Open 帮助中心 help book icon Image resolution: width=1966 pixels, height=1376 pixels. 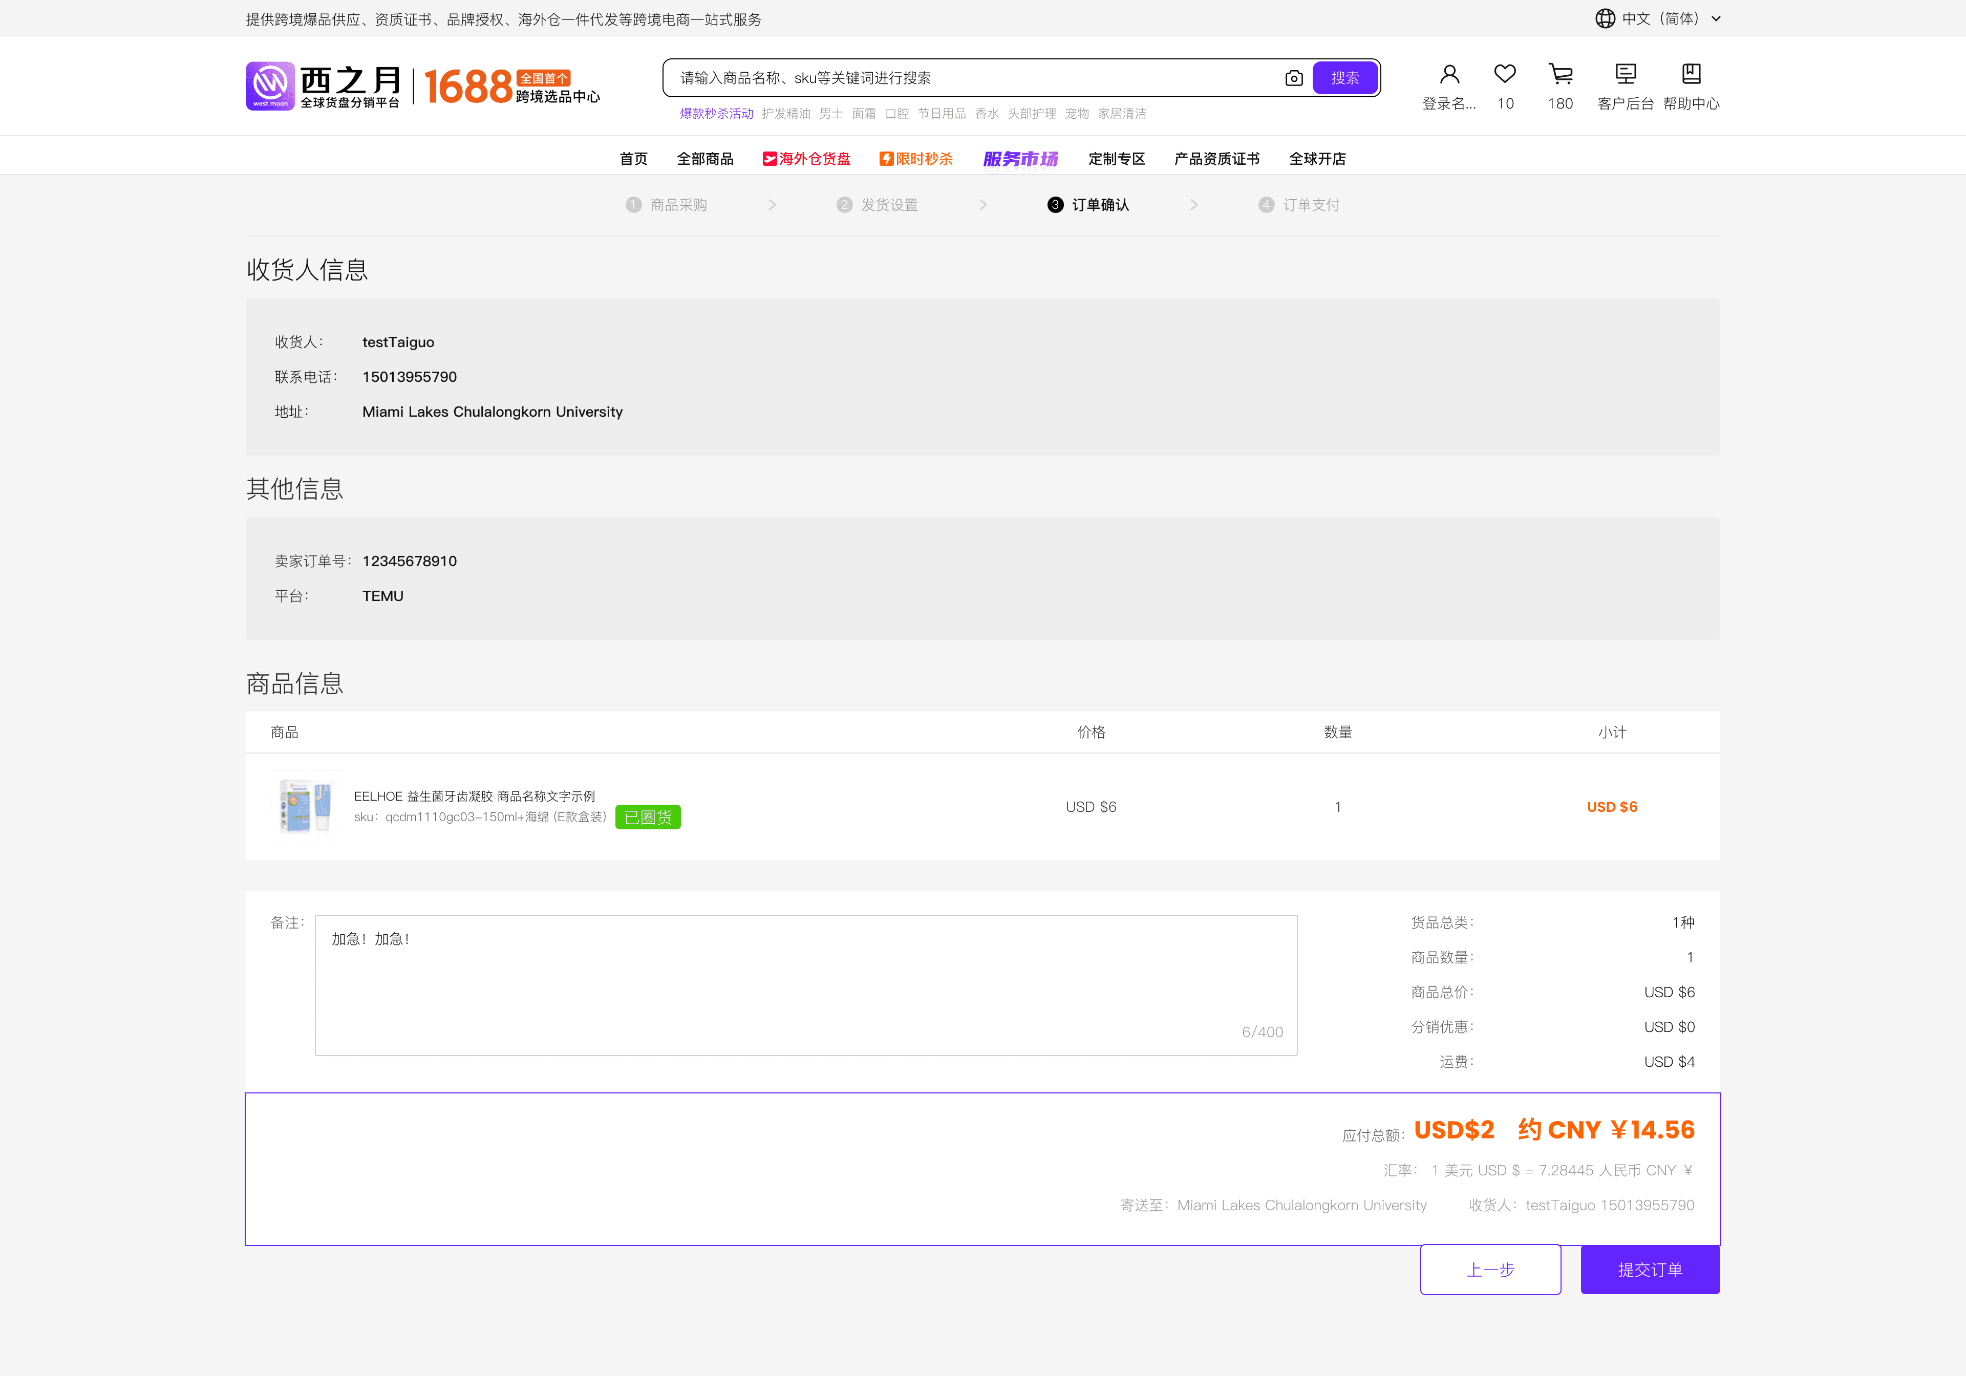(x=1690, y=75)
